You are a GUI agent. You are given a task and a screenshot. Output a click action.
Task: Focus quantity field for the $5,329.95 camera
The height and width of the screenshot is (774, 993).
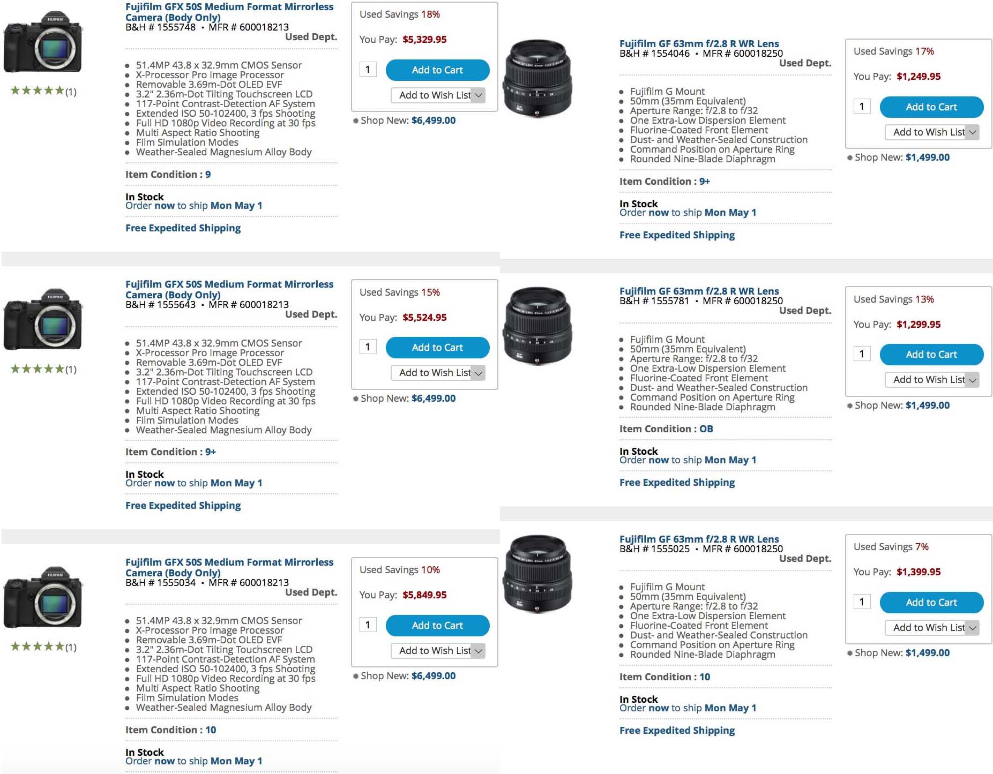tap(368, 70)
